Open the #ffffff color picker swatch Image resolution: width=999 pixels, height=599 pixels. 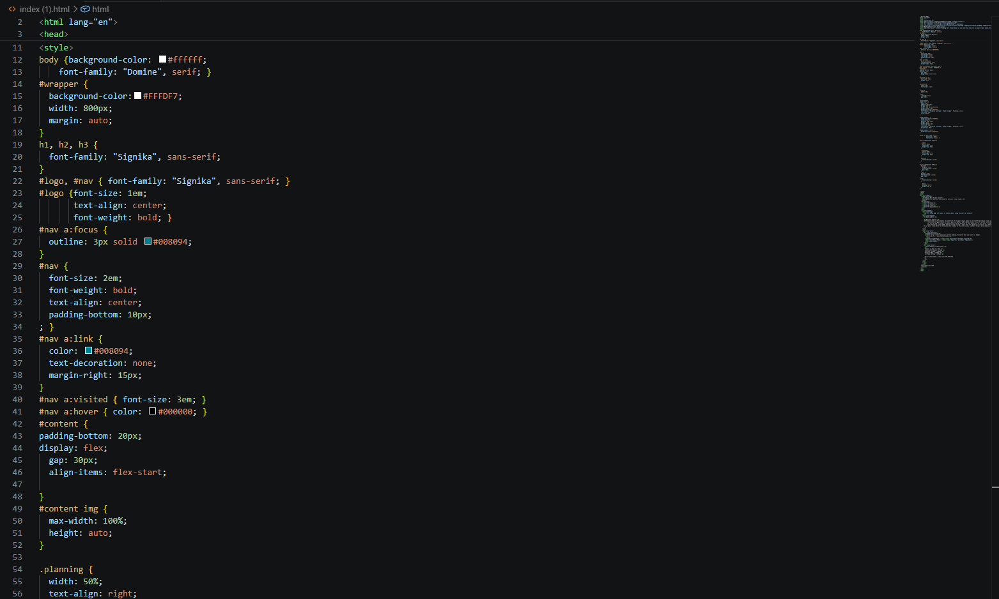point(162,59)
